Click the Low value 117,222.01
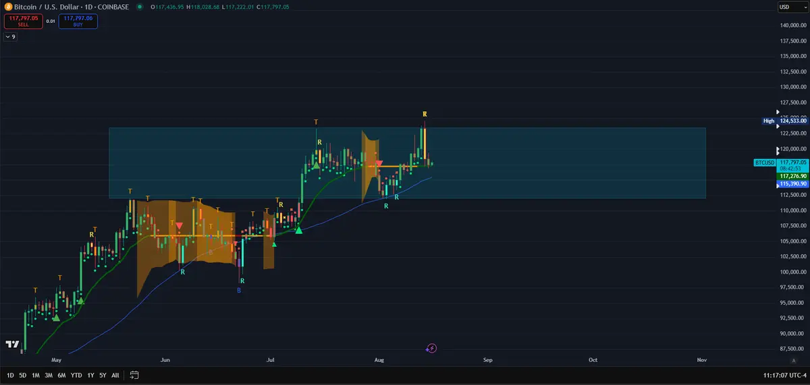Image resolution: width=810 pixels, height=385 pixels. (x=240, y=7)
